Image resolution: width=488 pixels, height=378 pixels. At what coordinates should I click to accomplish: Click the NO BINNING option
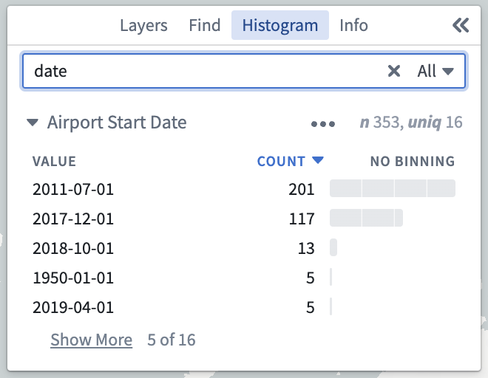pyautogui.click(x=413, y=162)
